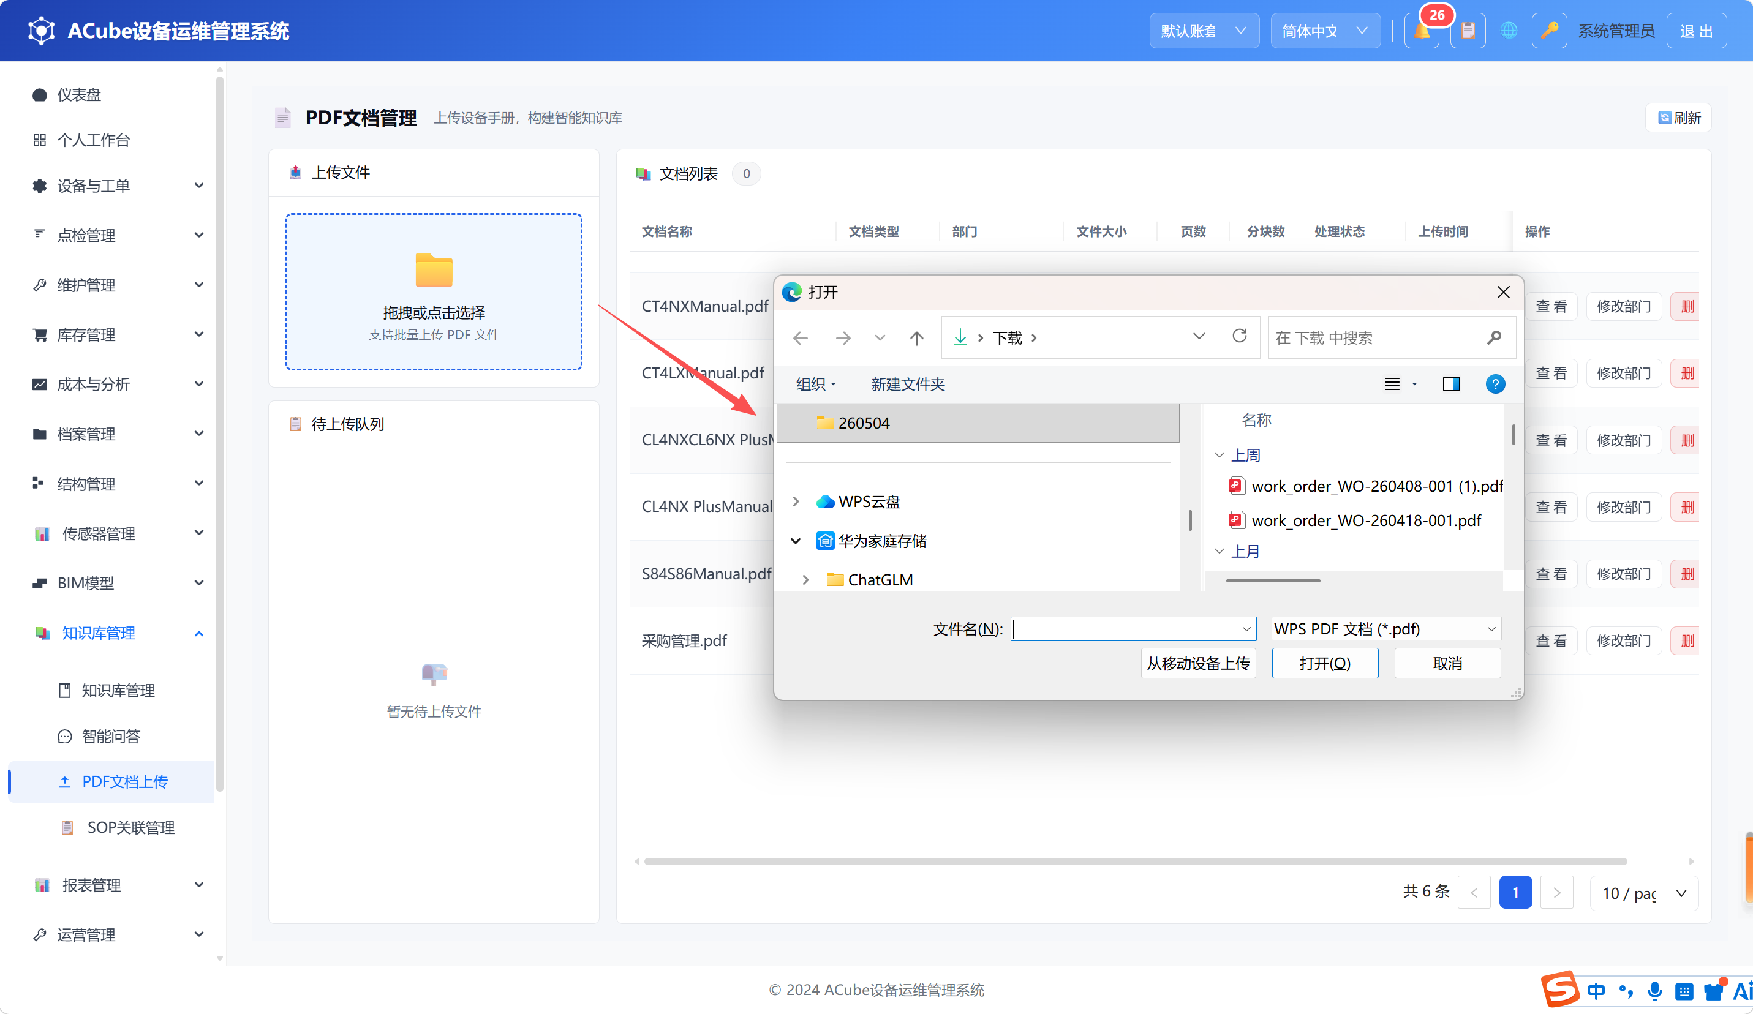This screenshot has height=1014, width=1753.
Task: Open SOP关联管理 in sidebar
Action: (131, 828)
